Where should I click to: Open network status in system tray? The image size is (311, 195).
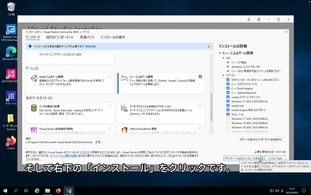click(x=272, y=191)
